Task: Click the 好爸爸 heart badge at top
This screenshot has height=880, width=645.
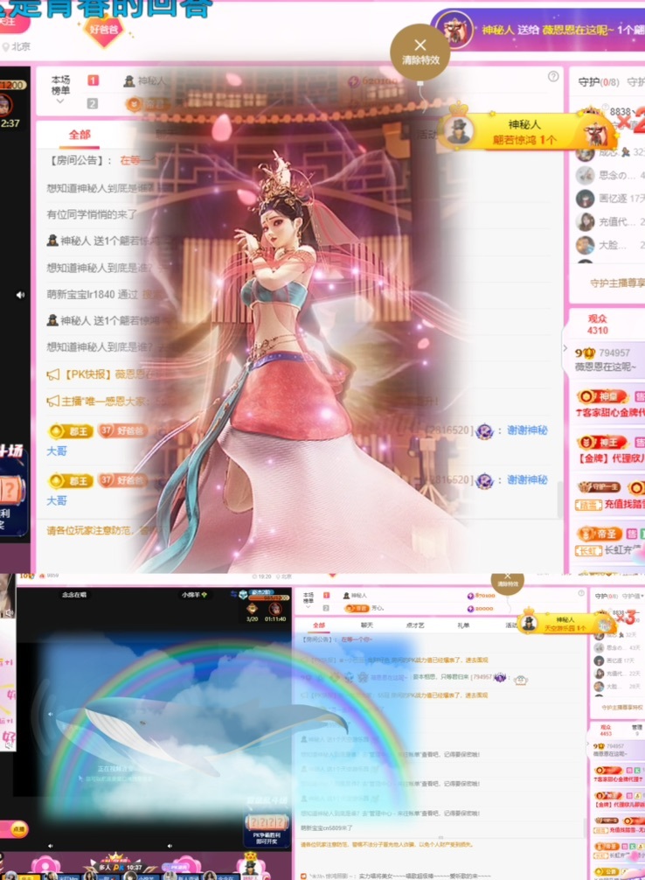Action: (104, 29)
